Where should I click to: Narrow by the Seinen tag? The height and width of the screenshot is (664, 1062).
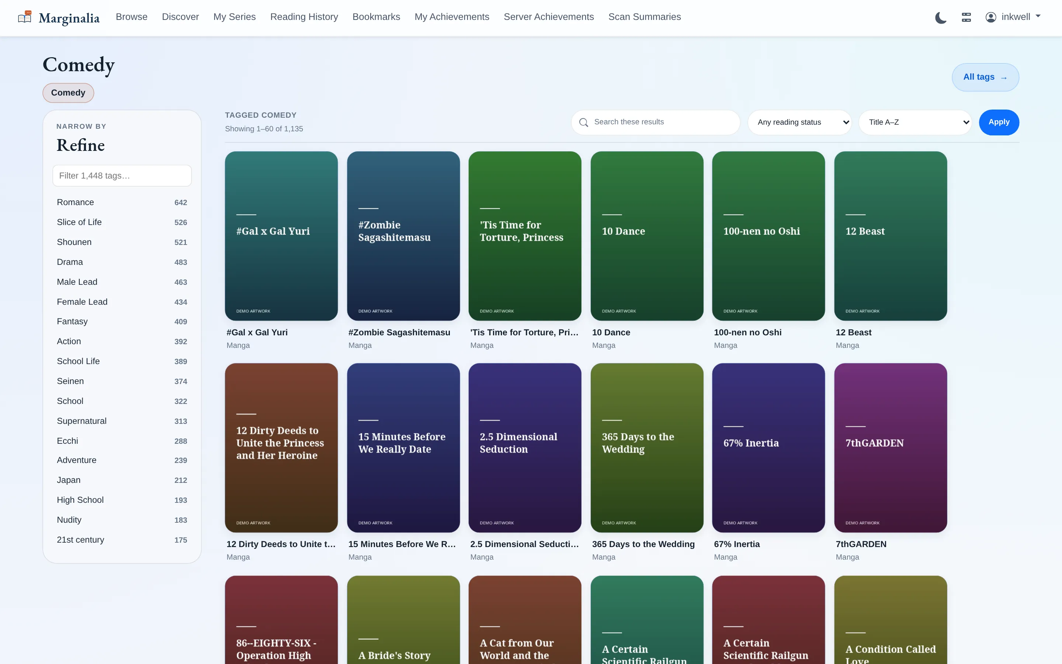[122, 381]
